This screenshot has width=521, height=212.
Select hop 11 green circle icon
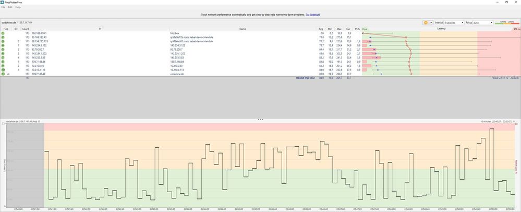[3, 74]
